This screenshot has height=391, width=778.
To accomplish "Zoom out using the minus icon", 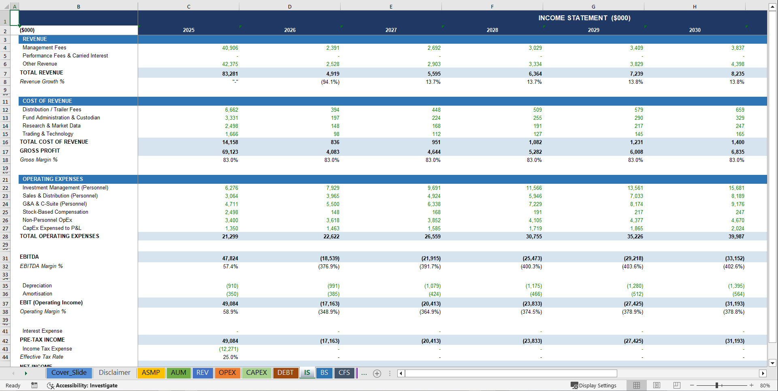I will click(x=693, y=385).
